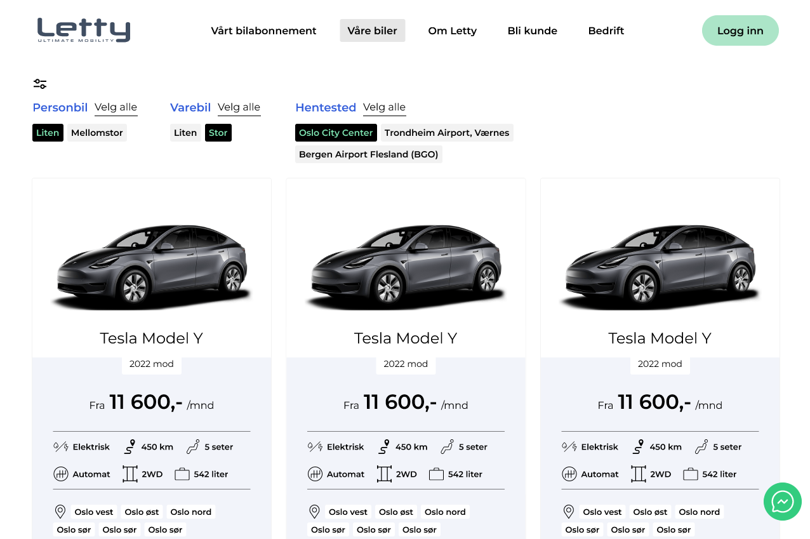Go to the Om Letty page
The height and width of the screenshot is (539, 810).
pyautogui.click(x=452, y=30)
